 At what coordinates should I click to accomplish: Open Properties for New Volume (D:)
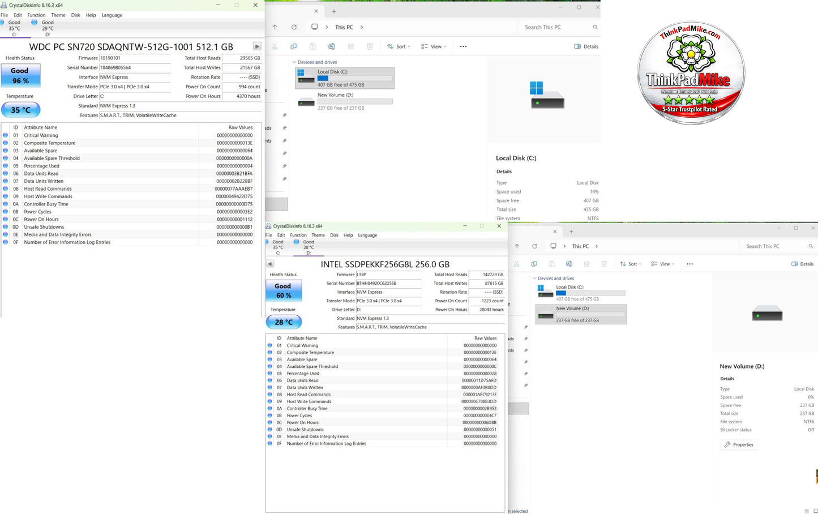[739, 445]
